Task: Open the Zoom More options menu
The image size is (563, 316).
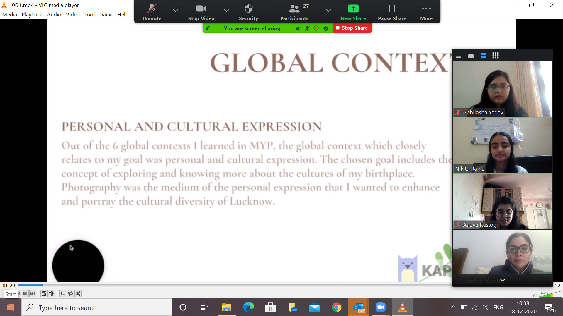Action: 426,12
